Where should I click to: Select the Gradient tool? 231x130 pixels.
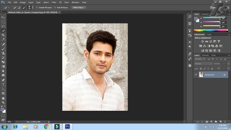(x=3, y=66)
